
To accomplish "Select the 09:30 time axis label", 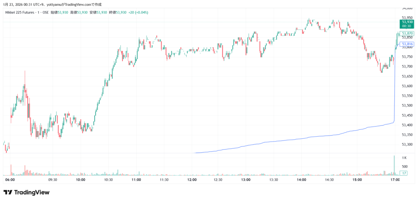I will 53,180.
